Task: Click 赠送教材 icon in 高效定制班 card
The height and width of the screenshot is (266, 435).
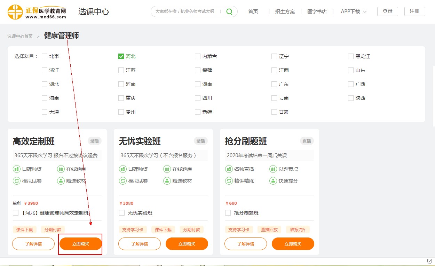Action: 61,181
